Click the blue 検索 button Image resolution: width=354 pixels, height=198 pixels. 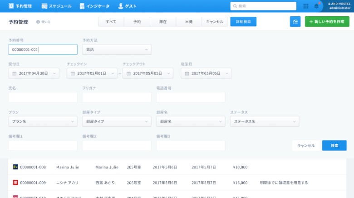(334, 145)
